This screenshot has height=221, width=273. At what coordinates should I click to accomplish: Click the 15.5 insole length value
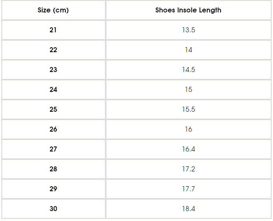(x=188, y=109)
